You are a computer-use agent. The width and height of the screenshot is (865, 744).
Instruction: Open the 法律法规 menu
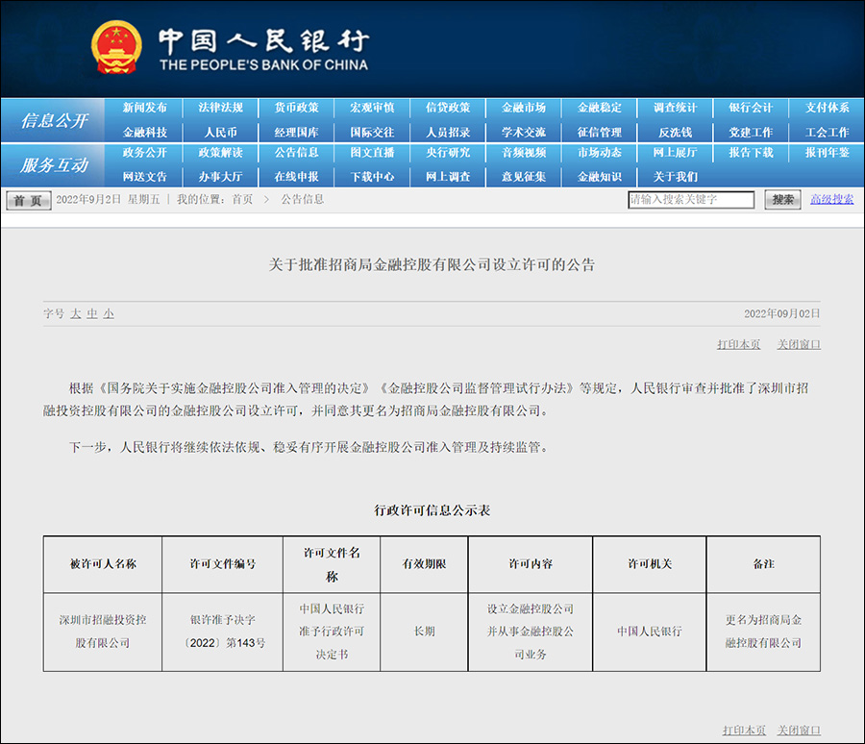[221, 108]
